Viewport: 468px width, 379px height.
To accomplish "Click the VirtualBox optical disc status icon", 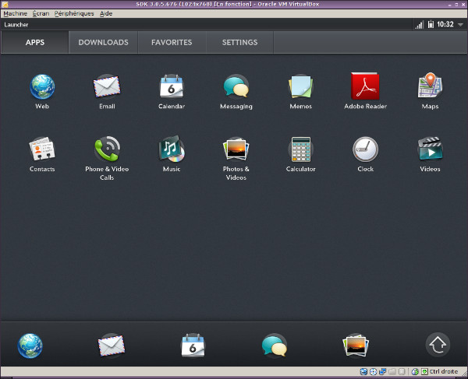I will click(x=373, y=371).
